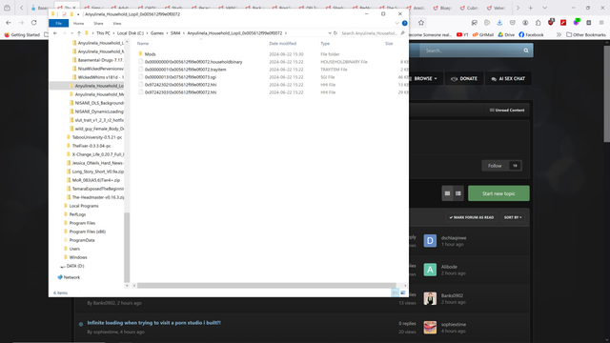The image size is (610, 343).
Task: Switch Explorer to large icons view
Action: [403, 293]
